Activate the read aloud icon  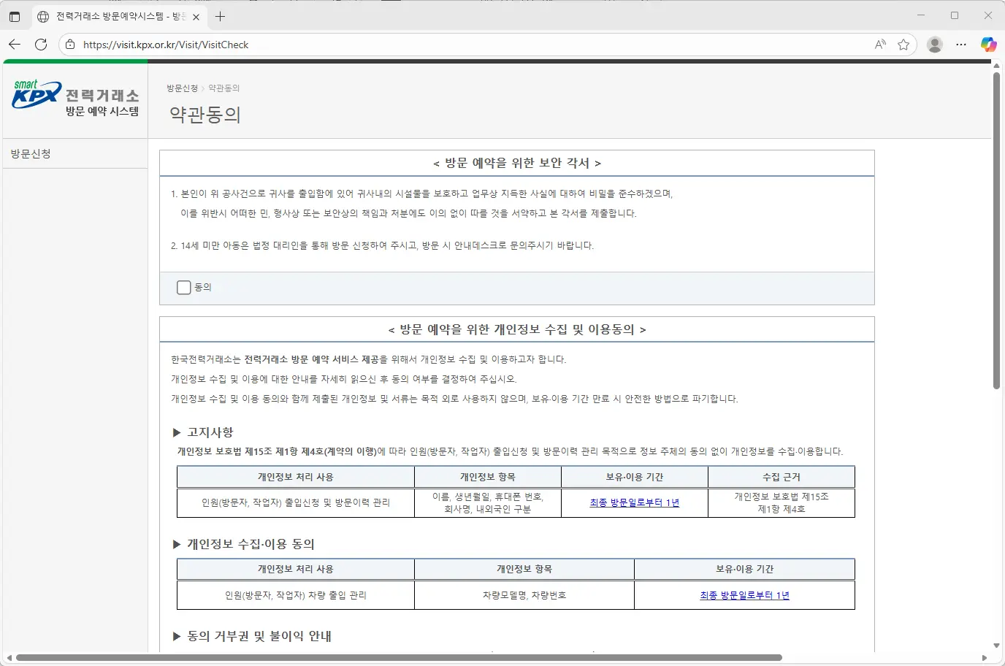pos(879,44)
